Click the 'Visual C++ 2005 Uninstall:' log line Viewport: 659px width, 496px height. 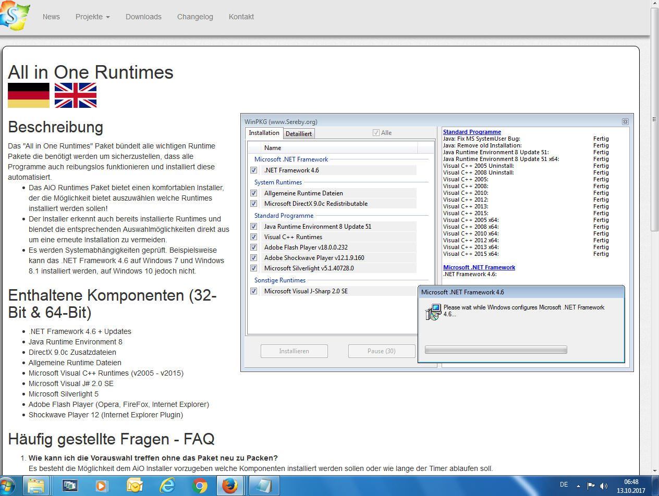(x=479, y=166)
